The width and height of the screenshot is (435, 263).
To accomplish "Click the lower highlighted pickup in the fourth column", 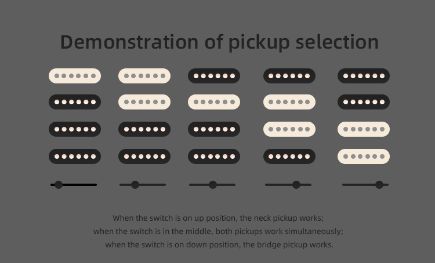I will coord(289,129).
